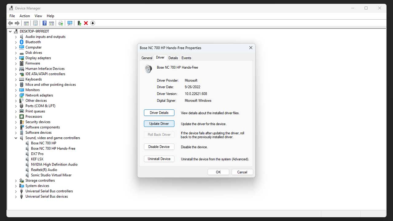Image resolution: width=393 pixels, height=221 pixels.
Task: Expand the Firmware category
Action: (x=16, y=63)
